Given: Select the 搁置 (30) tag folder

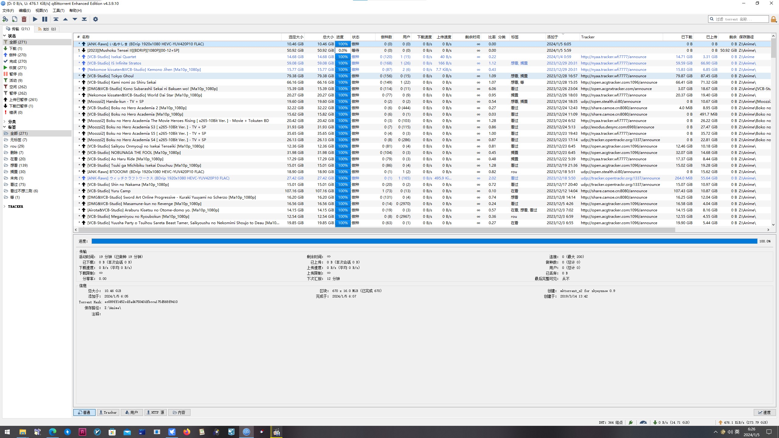Looking at the screenshot, I should pyautogui.click(x=37, y=172).
